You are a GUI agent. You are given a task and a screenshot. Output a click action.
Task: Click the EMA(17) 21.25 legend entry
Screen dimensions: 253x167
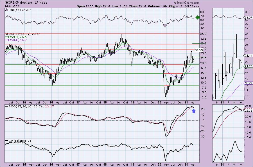point(17,37)
